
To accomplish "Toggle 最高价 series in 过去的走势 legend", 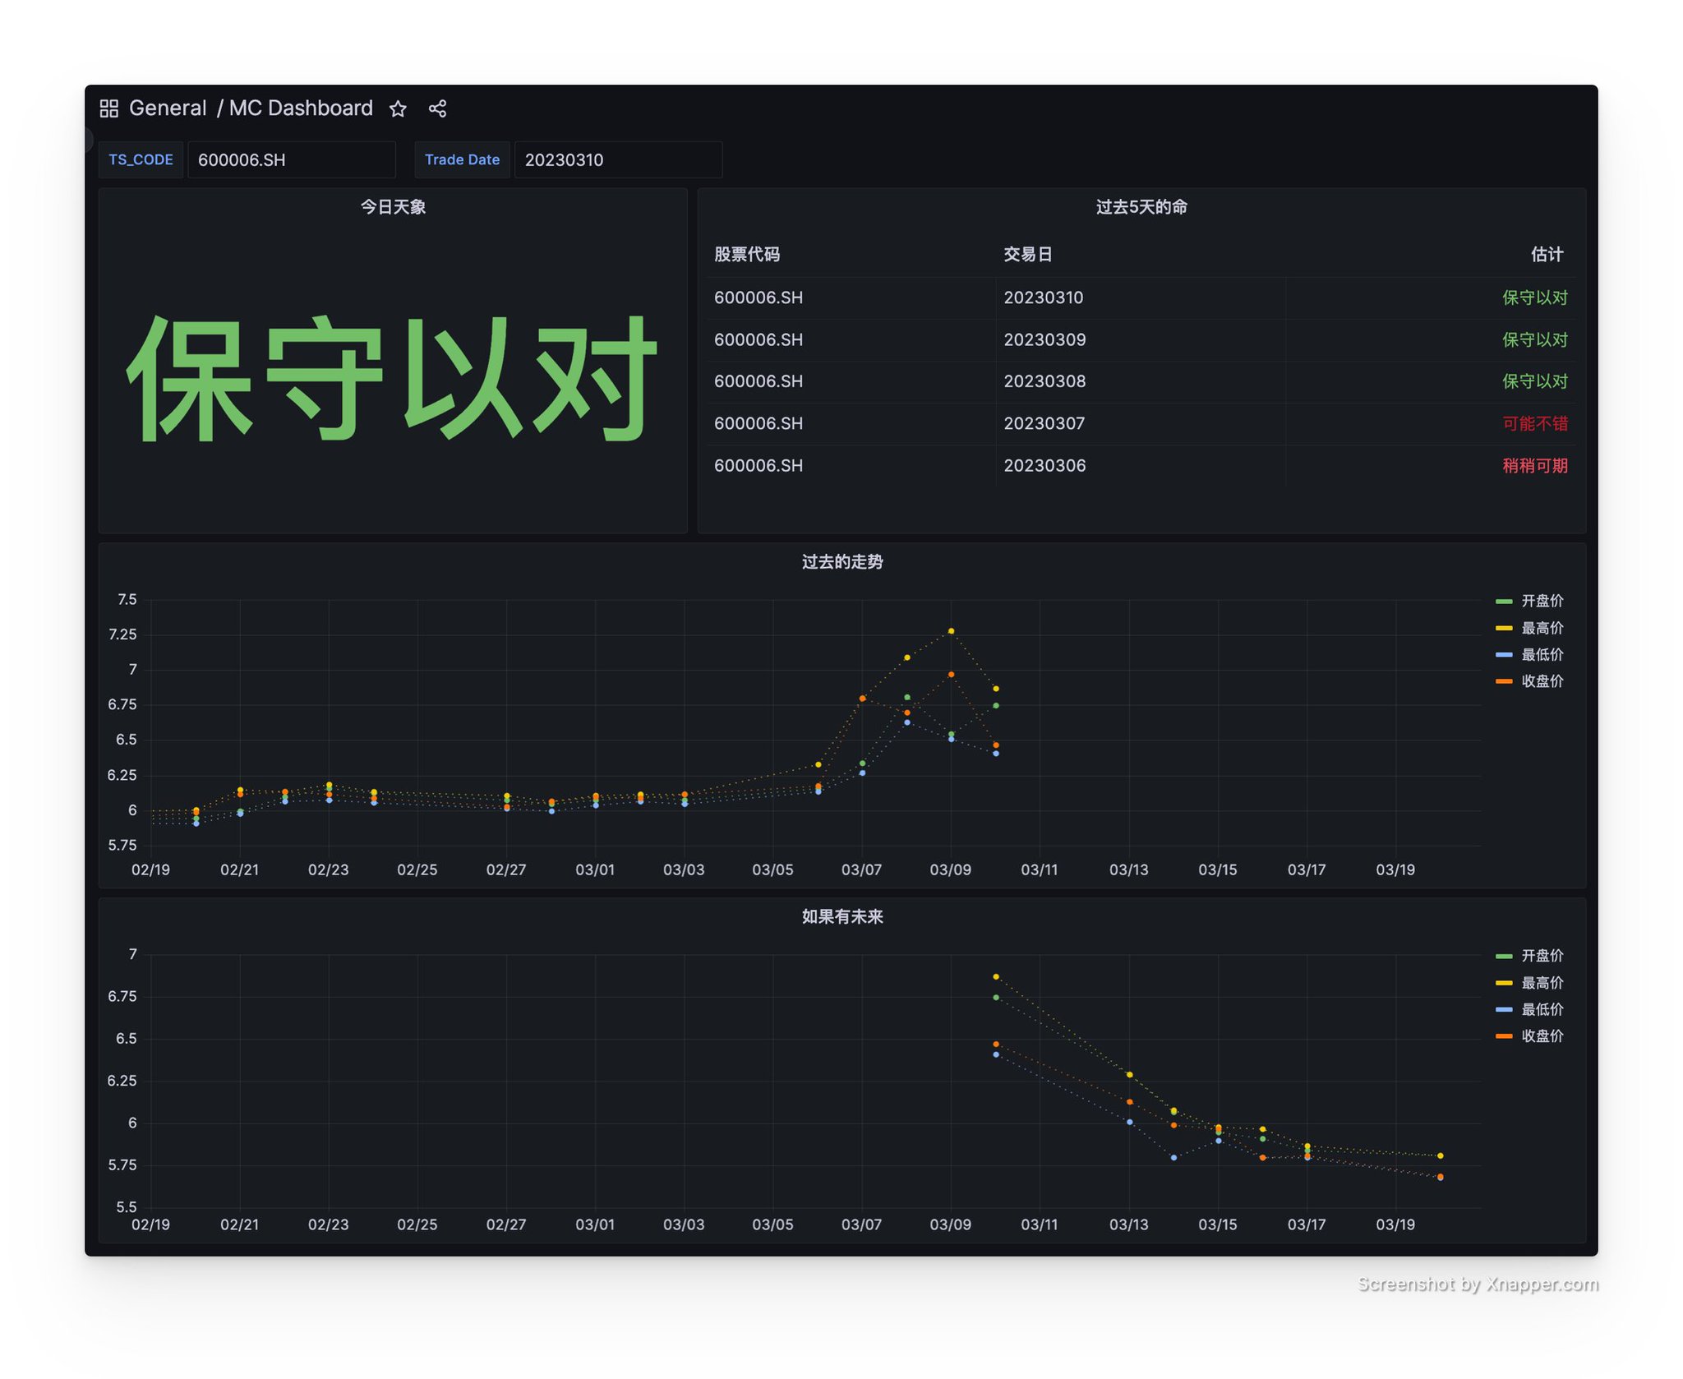I will (1542, 628).
